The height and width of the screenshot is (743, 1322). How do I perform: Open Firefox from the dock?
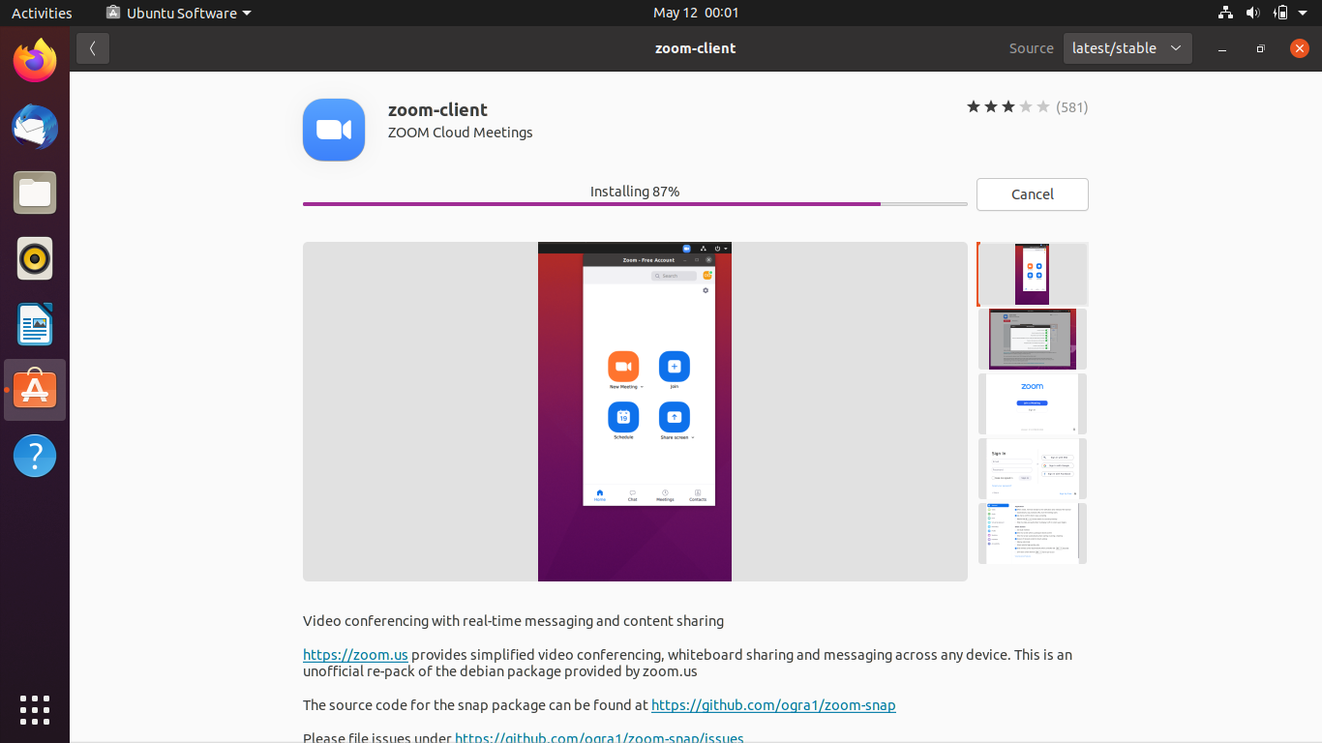pos(34,60)
